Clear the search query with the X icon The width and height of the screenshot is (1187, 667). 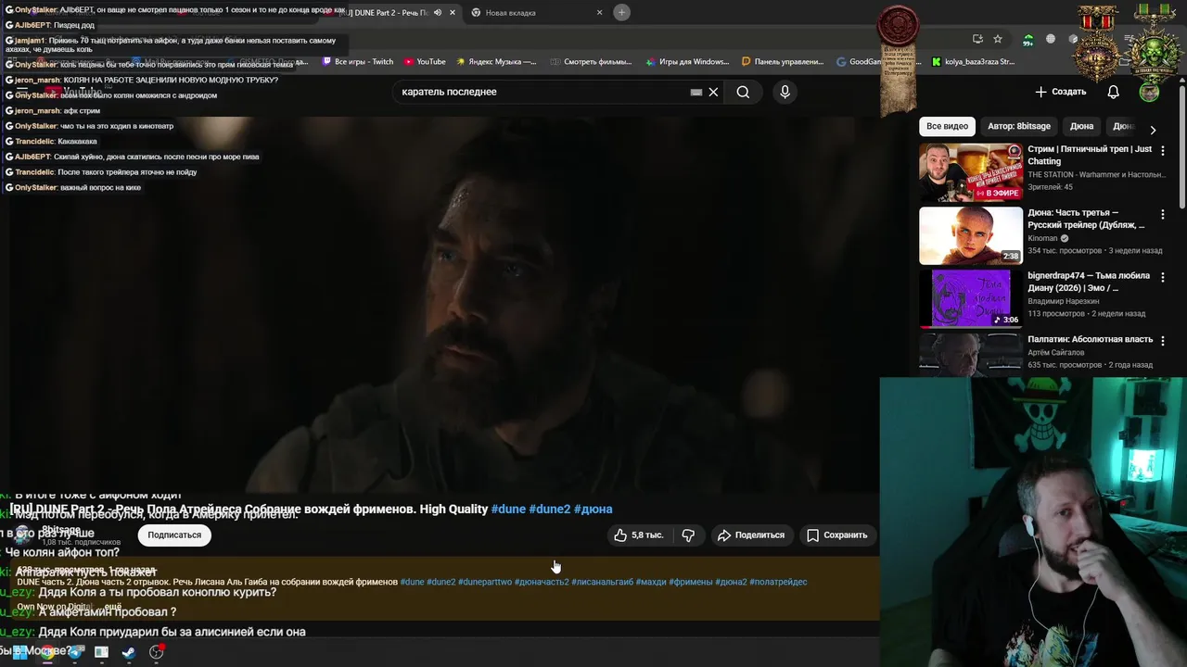713,92
